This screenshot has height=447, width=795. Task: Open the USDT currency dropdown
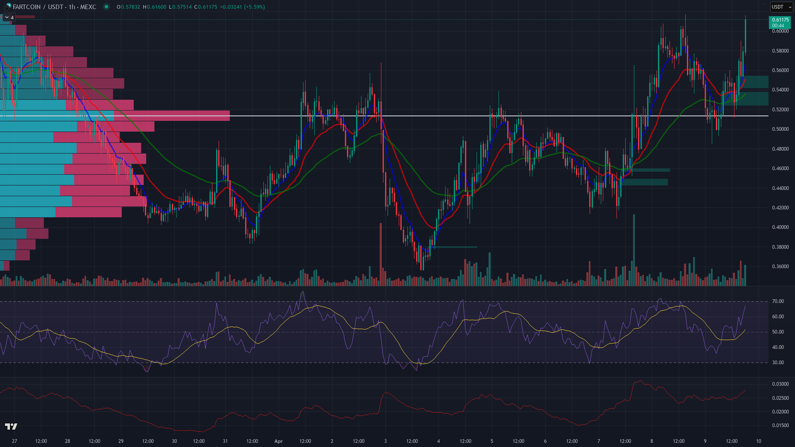click(781, 7)
